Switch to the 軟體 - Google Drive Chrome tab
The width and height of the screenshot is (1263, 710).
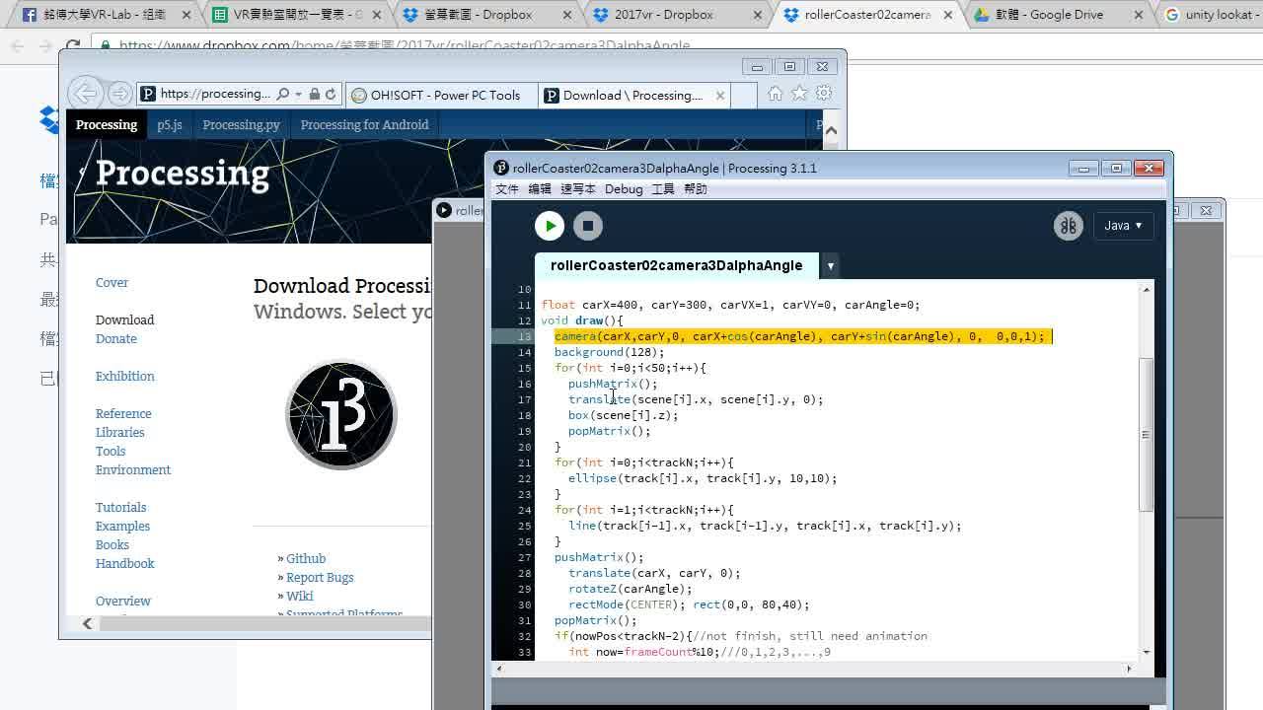pyautogui.click(x=1059, y=15)
